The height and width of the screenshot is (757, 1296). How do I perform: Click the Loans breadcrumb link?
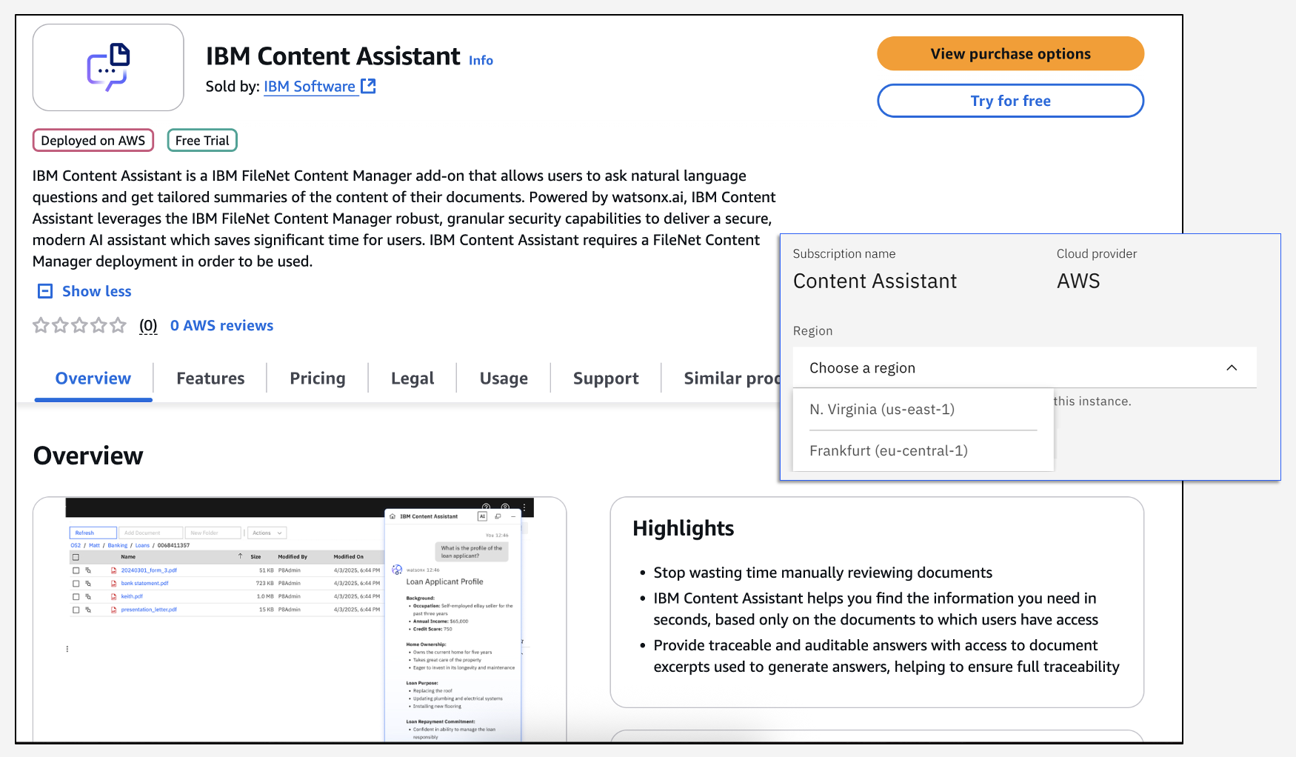(x=142, y=545)
